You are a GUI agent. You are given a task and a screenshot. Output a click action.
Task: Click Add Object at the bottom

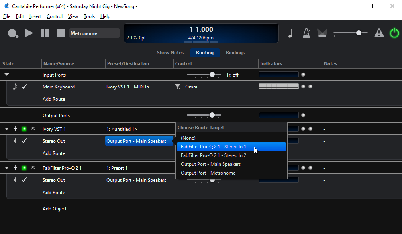click(x=55, y=208)
